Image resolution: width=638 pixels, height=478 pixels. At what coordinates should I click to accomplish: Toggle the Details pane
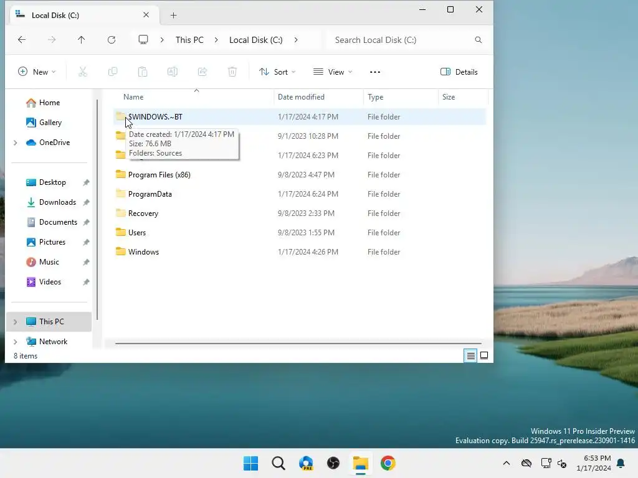point(459,72)
